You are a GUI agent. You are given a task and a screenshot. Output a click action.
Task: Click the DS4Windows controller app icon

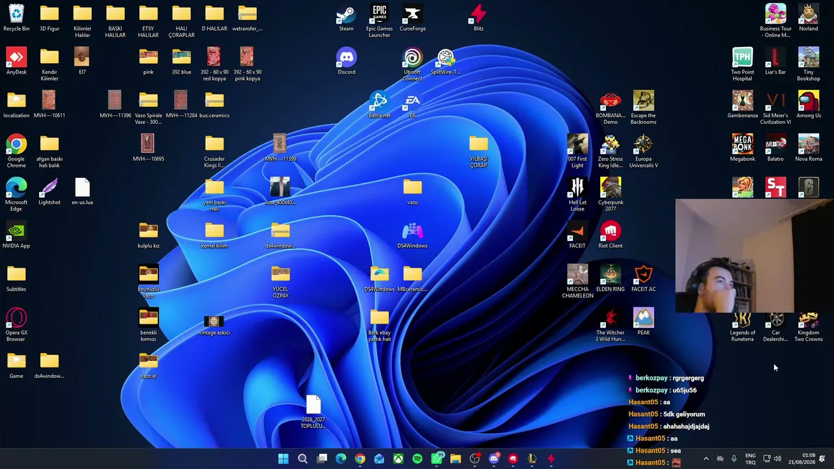tap(412, 236)
